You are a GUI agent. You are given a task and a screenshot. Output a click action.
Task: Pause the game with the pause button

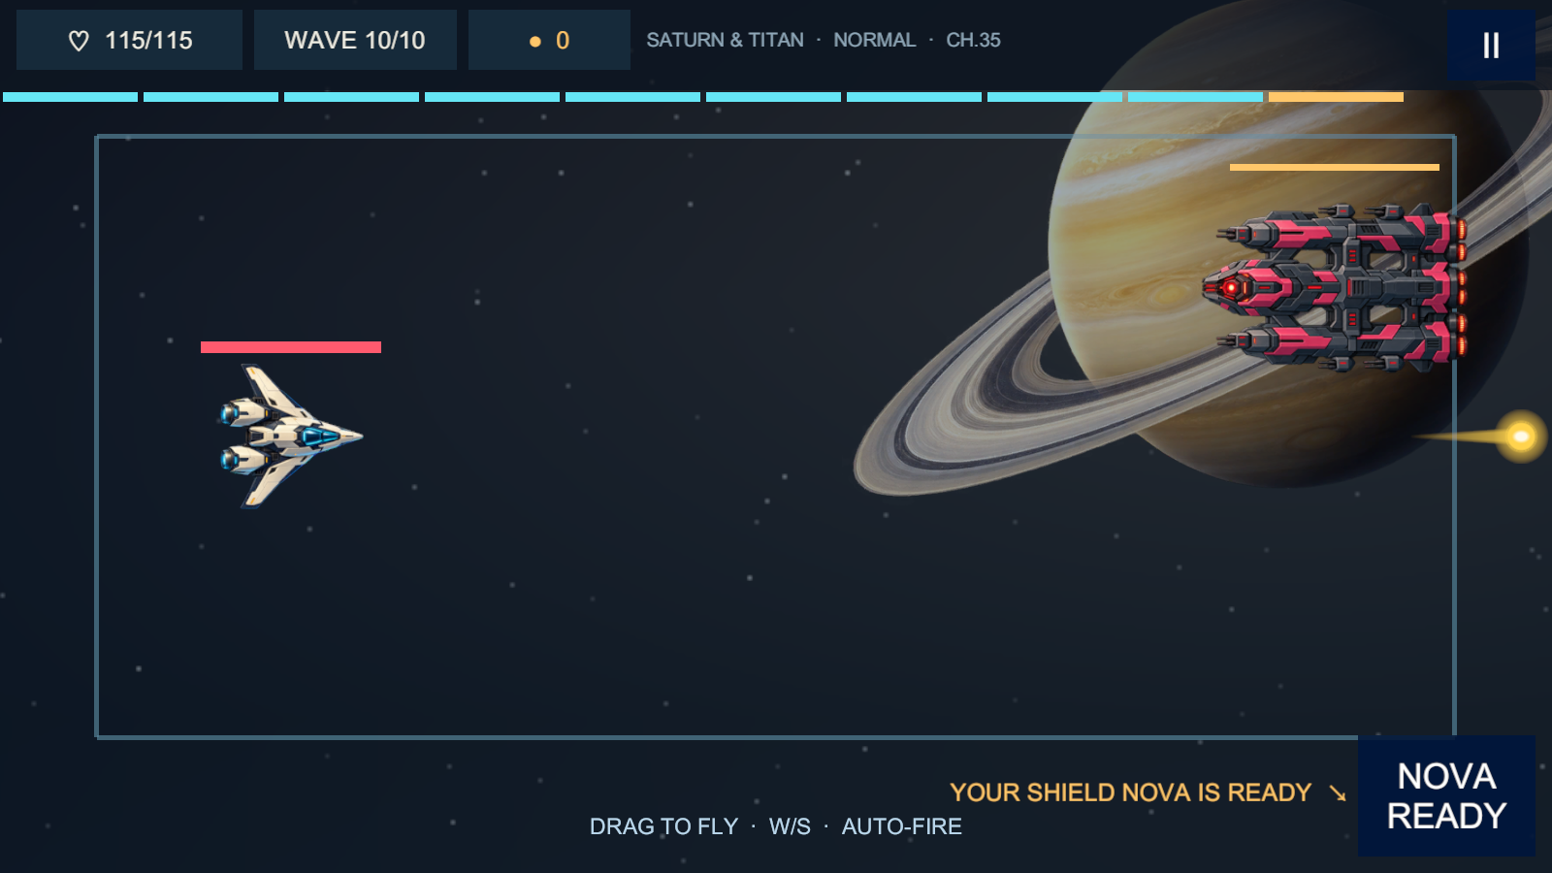pyautogui.click(x=1491, y=46)
